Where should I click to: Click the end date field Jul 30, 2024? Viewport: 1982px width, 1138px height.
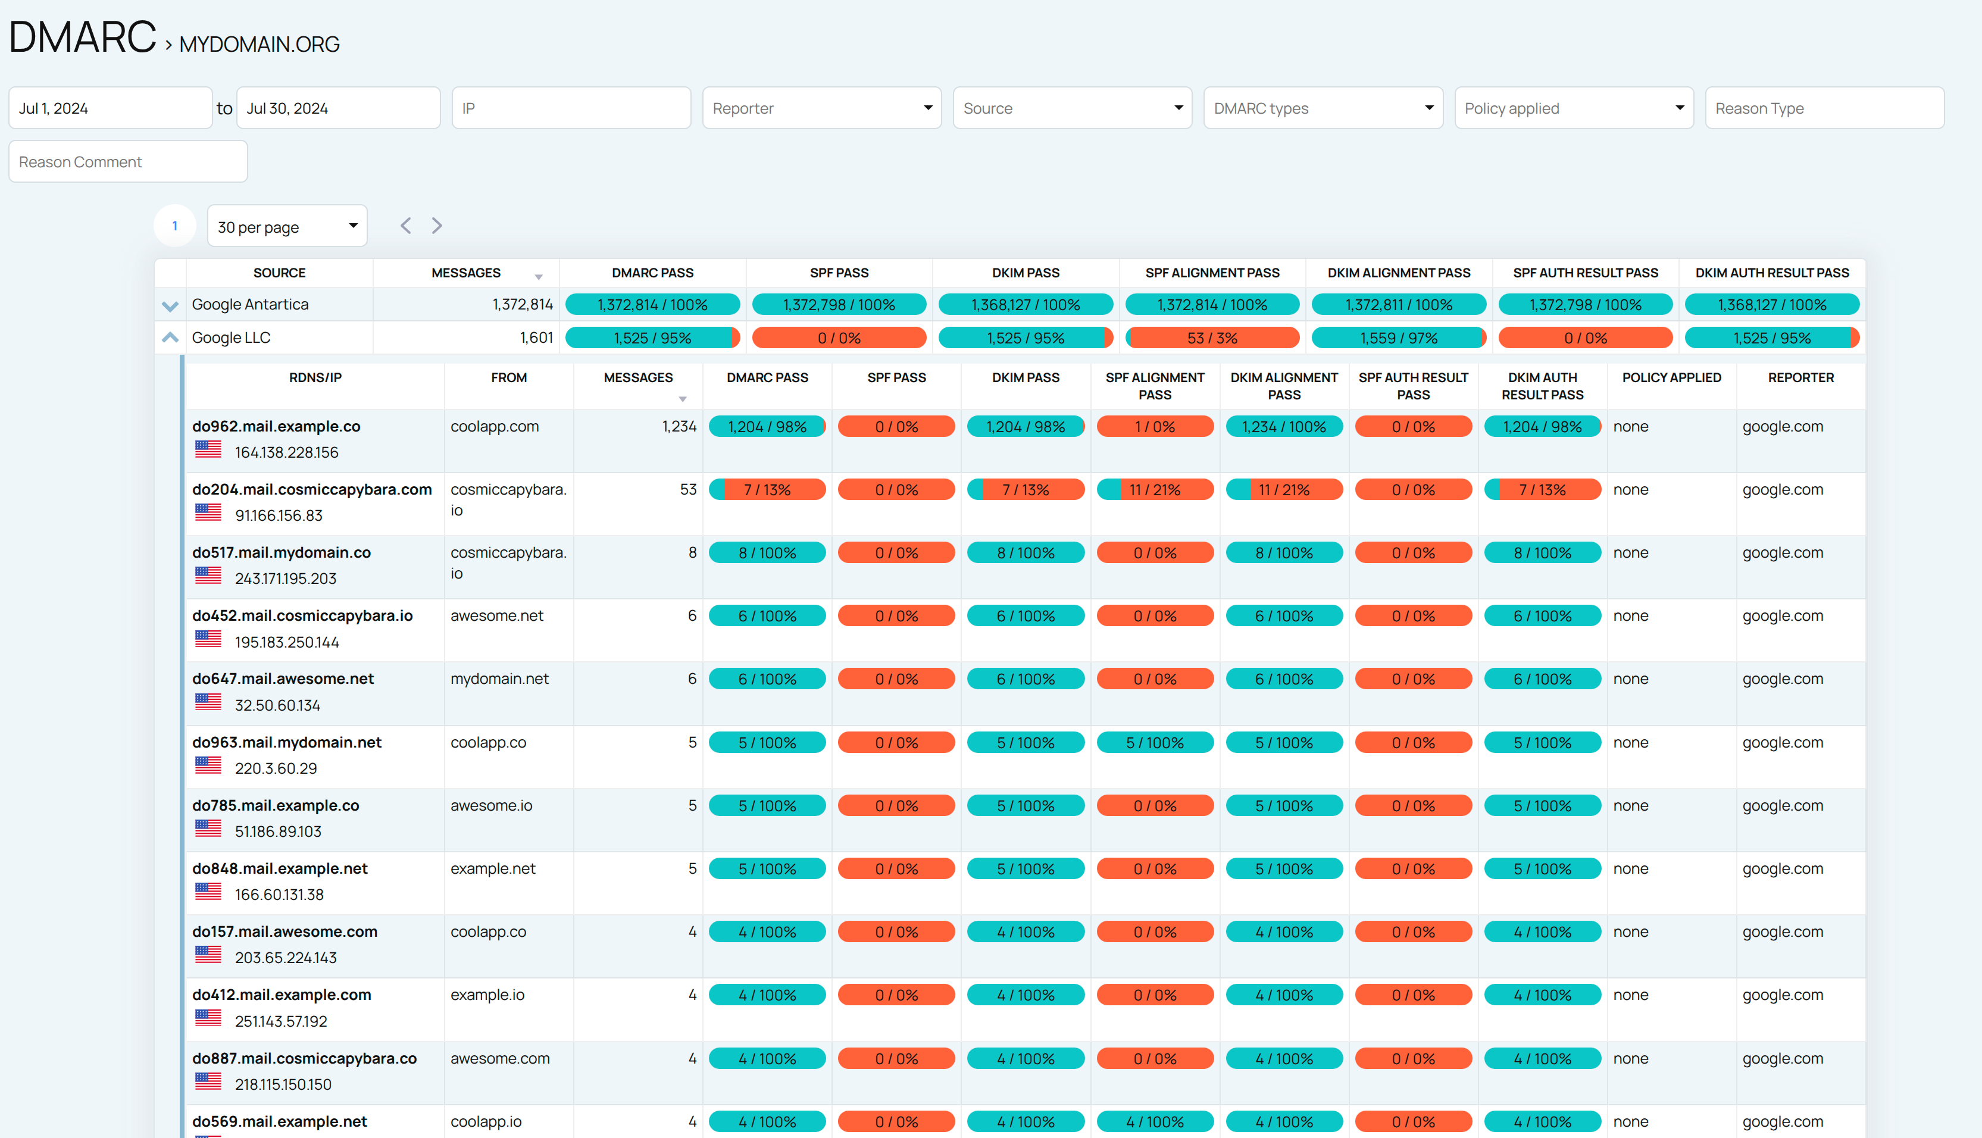coord(339,108)
